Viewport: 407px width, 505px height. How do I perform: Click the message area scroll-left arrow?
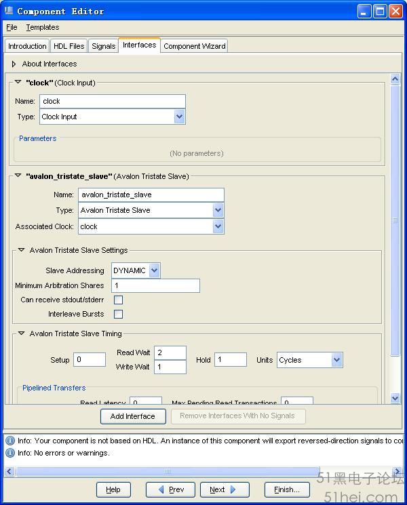tap(9, 472)
